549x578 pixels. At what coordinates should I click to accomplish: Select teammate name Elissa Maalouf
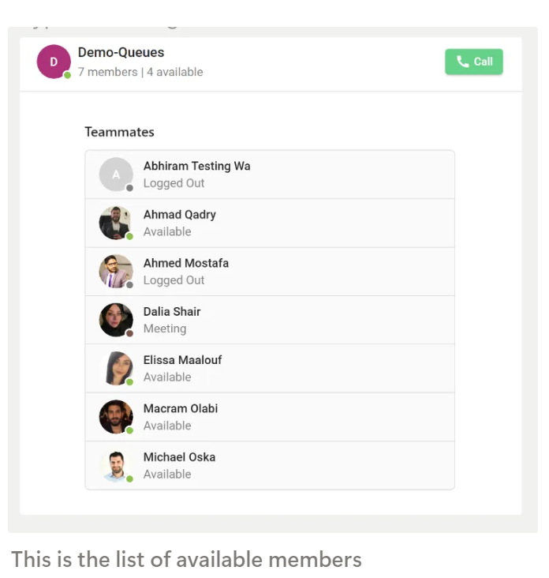click(182, 360)
